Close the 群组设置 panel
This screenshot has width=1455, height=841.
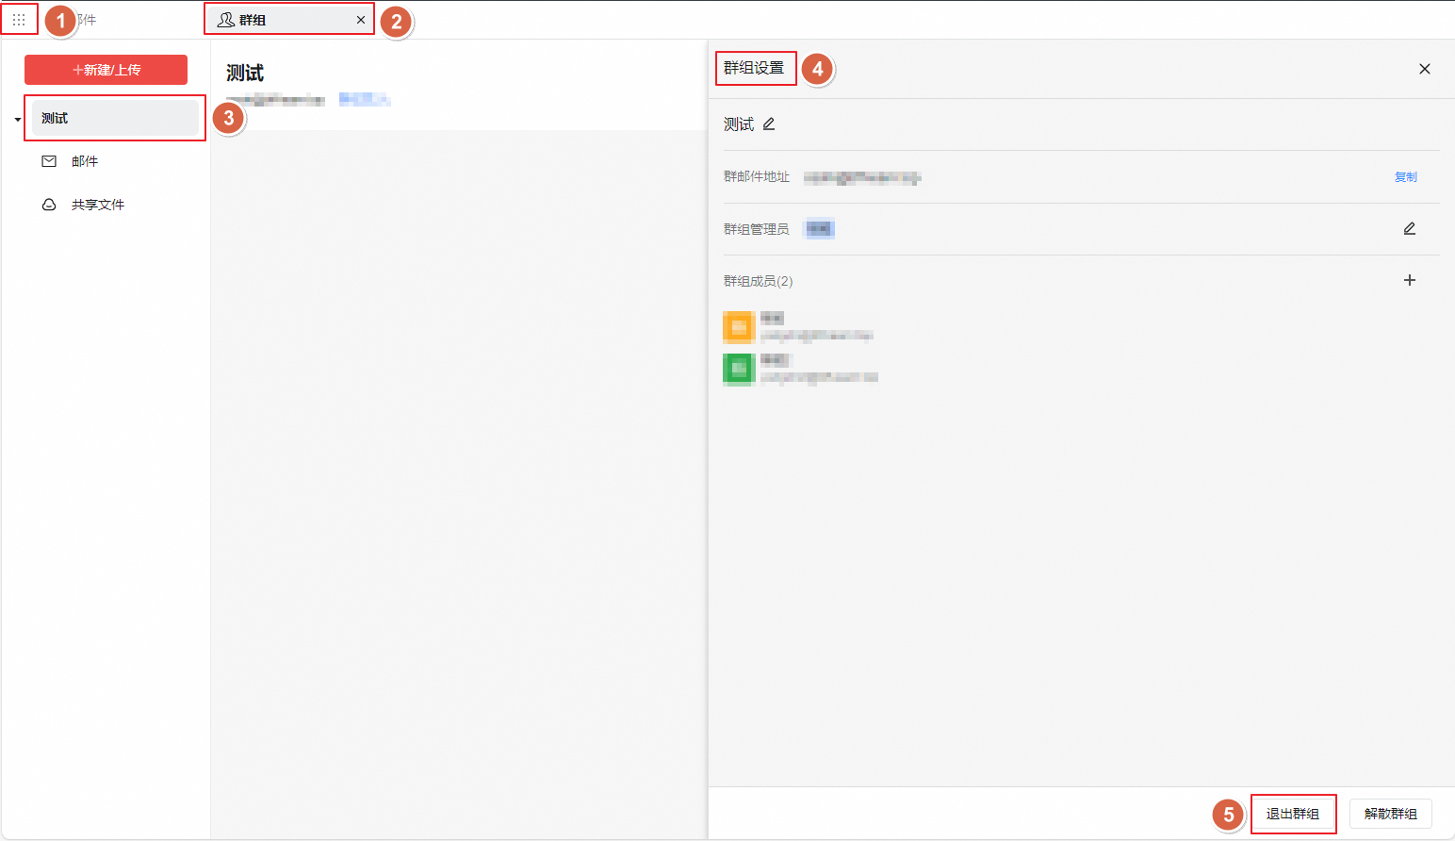tap(1424, 69)
